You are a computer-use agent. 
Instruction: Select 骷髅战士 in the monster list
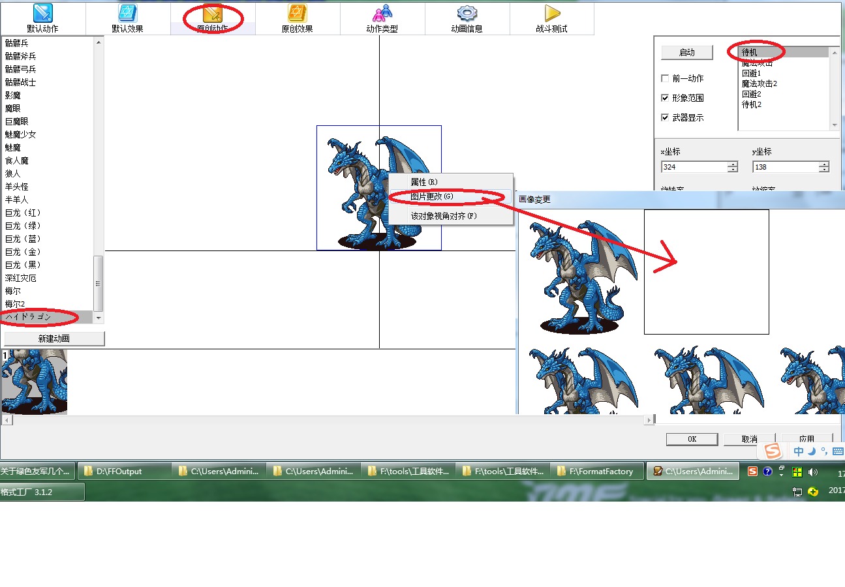(47, 82)
